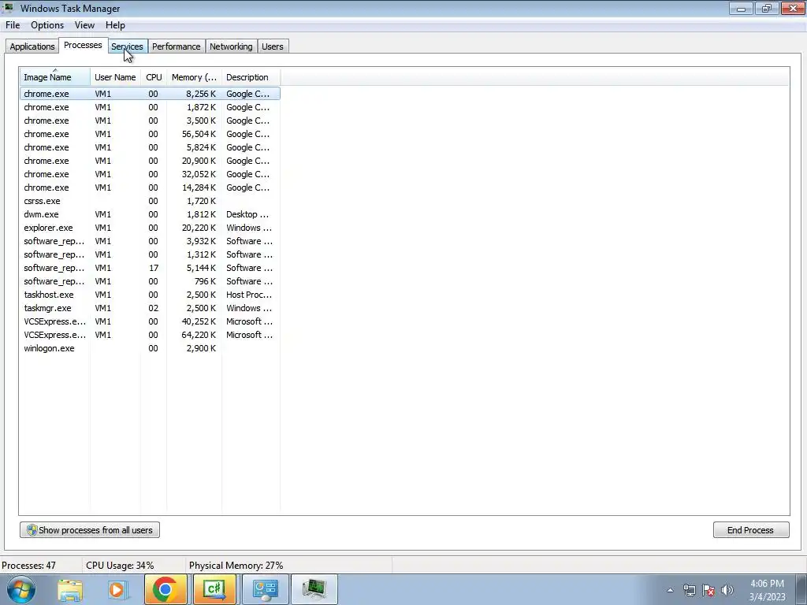
Task: Select software_rep process using 17 CPU
Action: click(150, 268)
